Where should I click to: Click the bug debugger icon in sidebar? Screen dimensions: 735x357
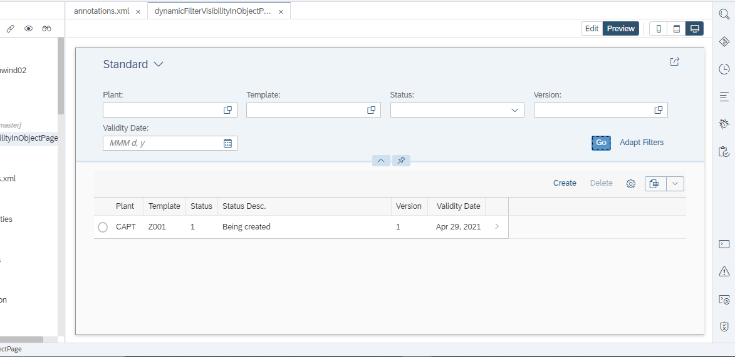point(724,124)
